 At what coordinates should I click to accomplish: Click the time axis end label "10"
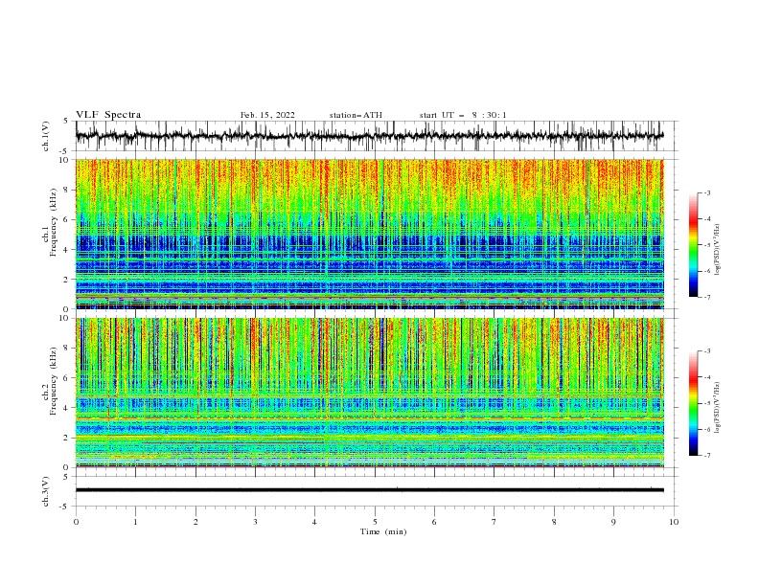coord(674,522)
